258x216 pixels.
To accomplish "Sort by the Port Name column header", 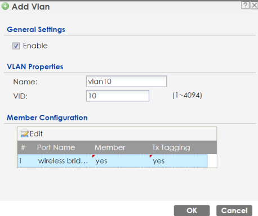I will pos(56,147).
